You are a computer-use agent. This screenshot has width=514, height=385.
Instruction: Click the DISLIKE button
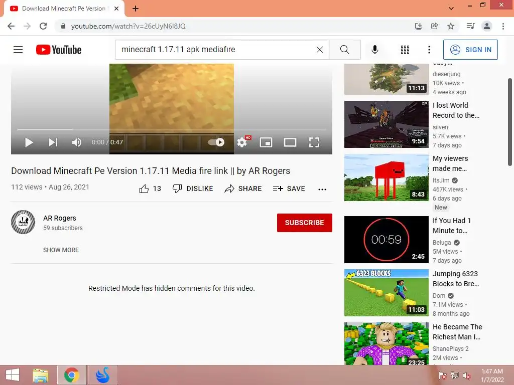tap(193, 188)
